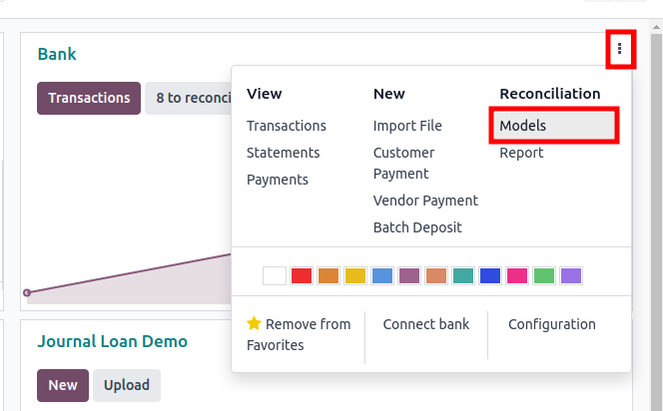The width and height of the screenshot is (663, 411).
Task: Click the Upload button
Action: [x=127, y=385]
